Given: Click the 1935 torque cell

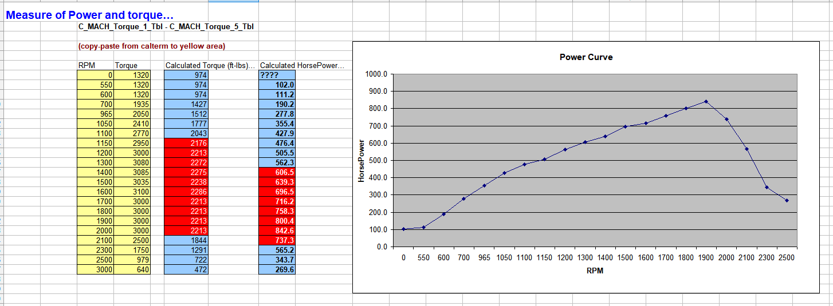Looking at the screenshot, I should click(x=132, y=104).
